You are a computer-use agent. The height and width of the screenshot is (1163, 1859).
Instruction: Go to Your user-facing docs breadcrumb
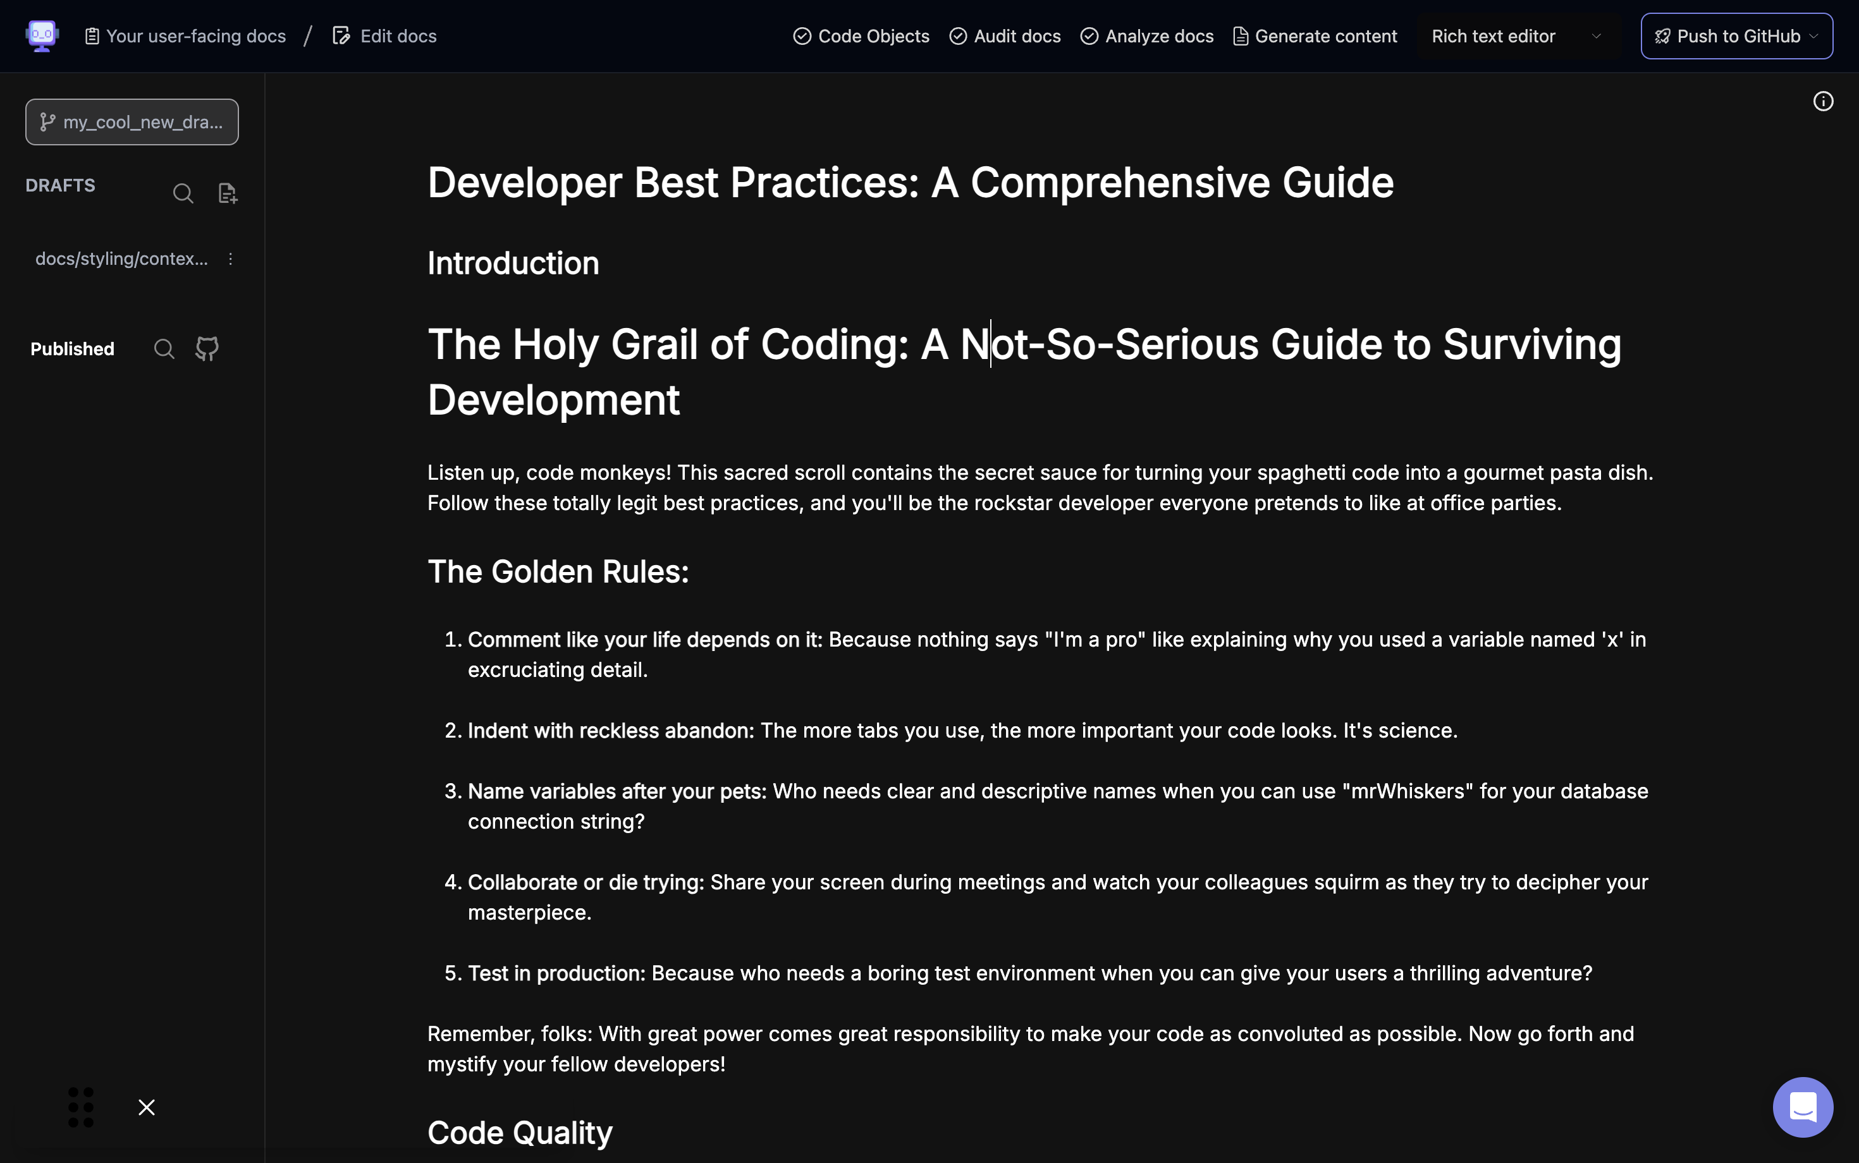coord(185,36)
